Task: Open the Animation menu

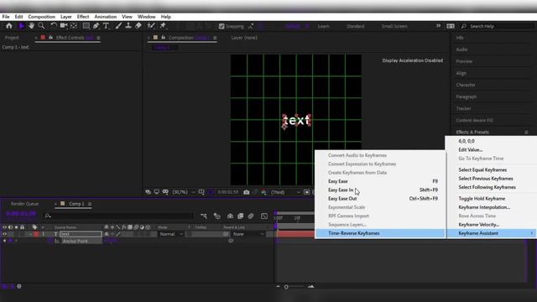Action: (105, 17)
